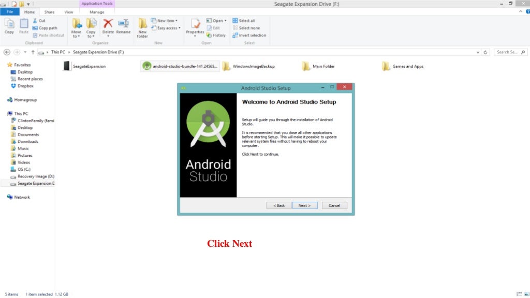The image size is (530, 298).
Task: Click Seagate Expansion Drive (F:) breadcrumb
Action: [98, 52]
